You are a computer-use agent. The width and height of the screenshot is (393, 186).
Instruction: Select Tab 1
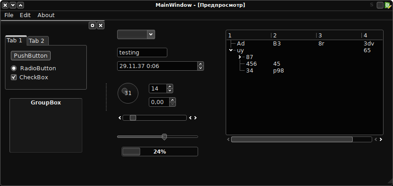click(16, 41)
